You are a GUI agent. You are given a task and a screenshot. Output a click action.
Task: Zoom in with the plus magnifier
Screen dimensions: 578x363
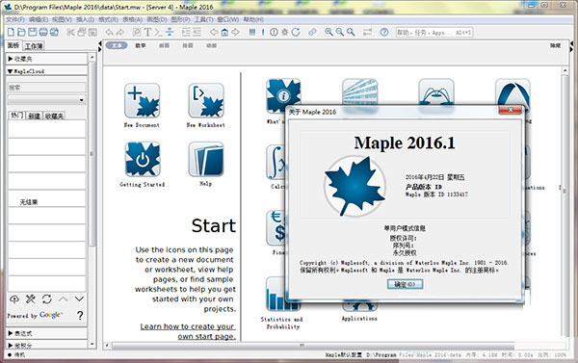[328, 32]
